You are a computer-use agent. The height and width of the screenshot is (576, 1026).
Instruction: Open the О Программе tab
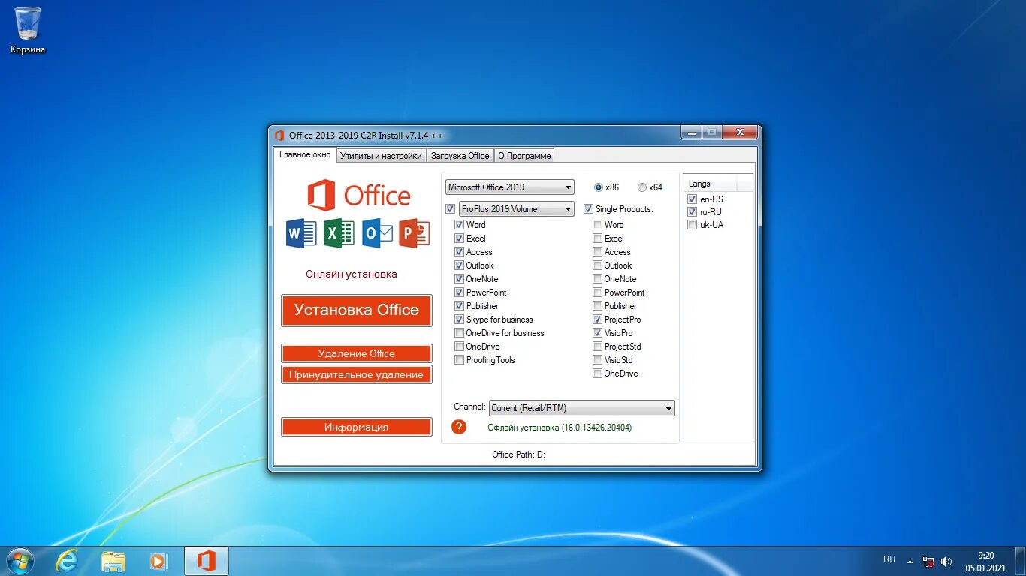coord(525,156)
